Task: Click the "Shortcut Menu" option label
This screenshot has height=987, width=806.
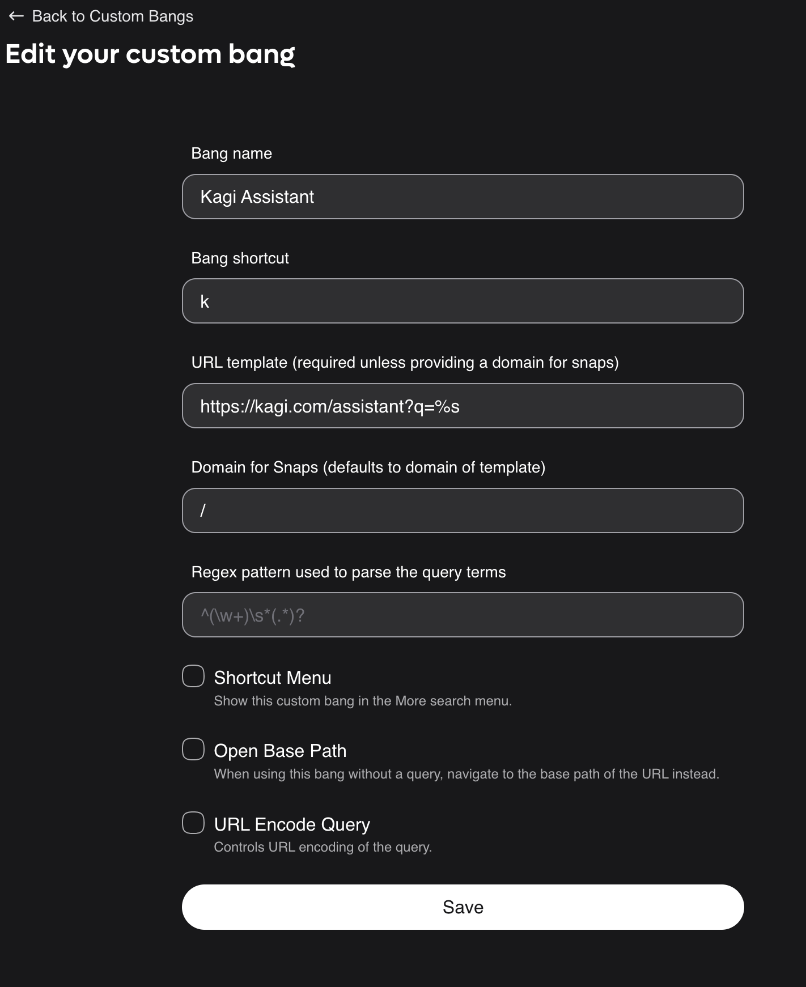Action: [x=272, y=678]
